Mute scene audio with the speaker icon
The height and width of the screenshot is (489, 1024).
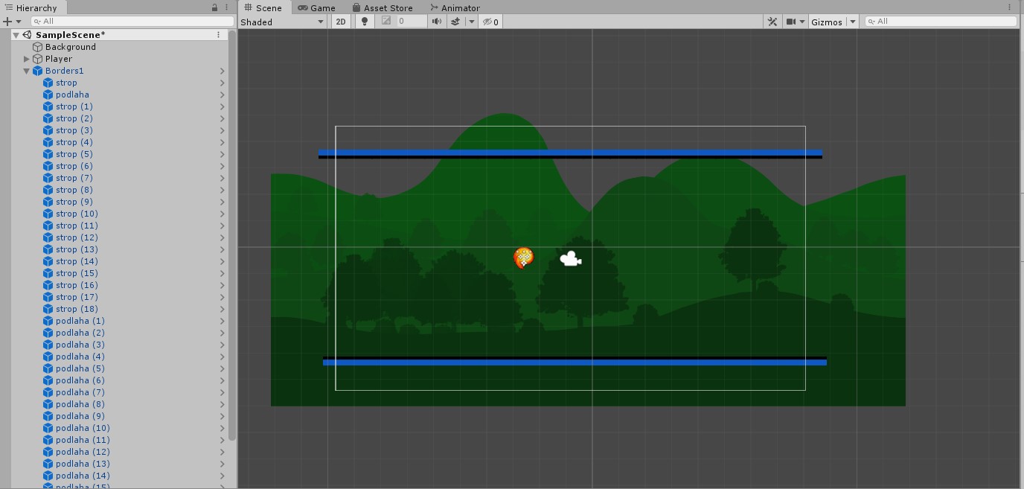437,22
